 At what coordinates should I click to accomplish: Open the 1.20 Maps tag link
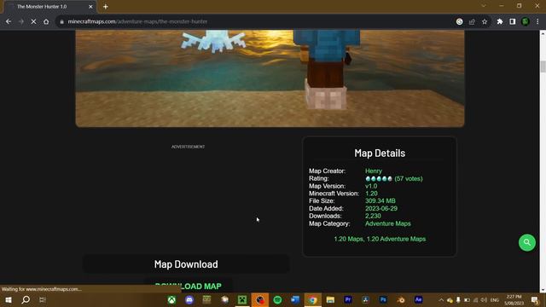(x=348, y=239)
